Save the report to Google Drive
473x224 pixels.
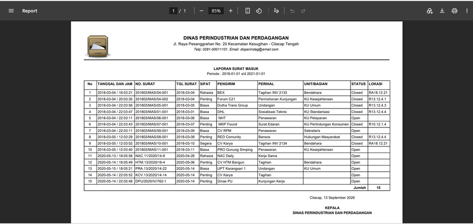click(430, 11)
